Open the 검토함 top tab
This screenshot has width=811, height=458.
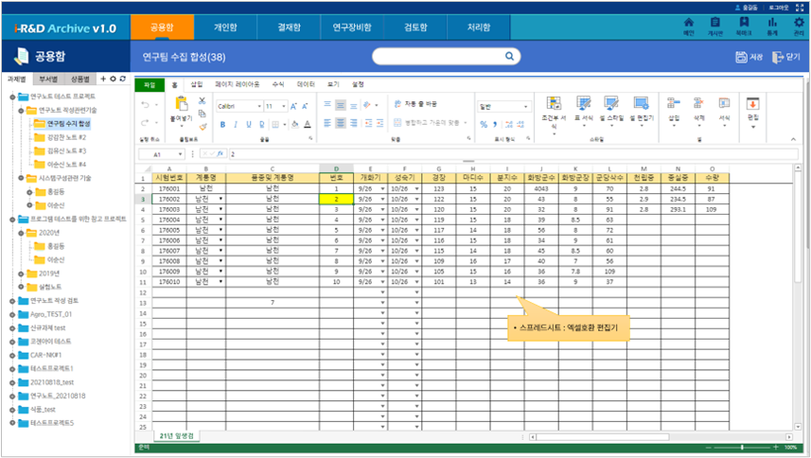415,27
